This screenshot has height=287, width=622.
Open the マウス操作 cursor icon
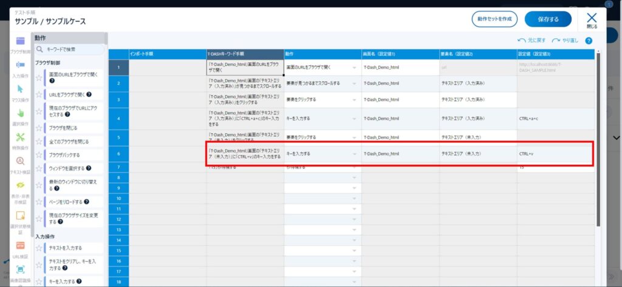20,89
